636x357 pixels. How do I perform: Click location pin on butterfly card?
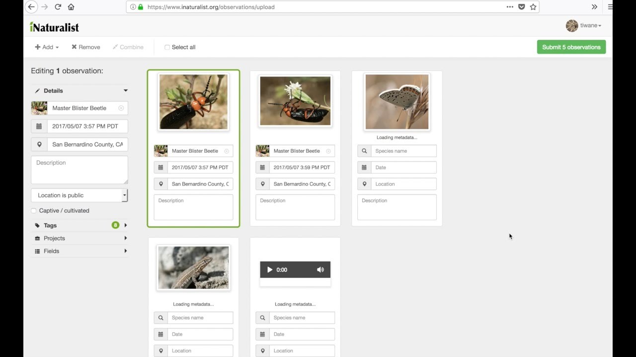pyautogui.click(x=364, y=184)
